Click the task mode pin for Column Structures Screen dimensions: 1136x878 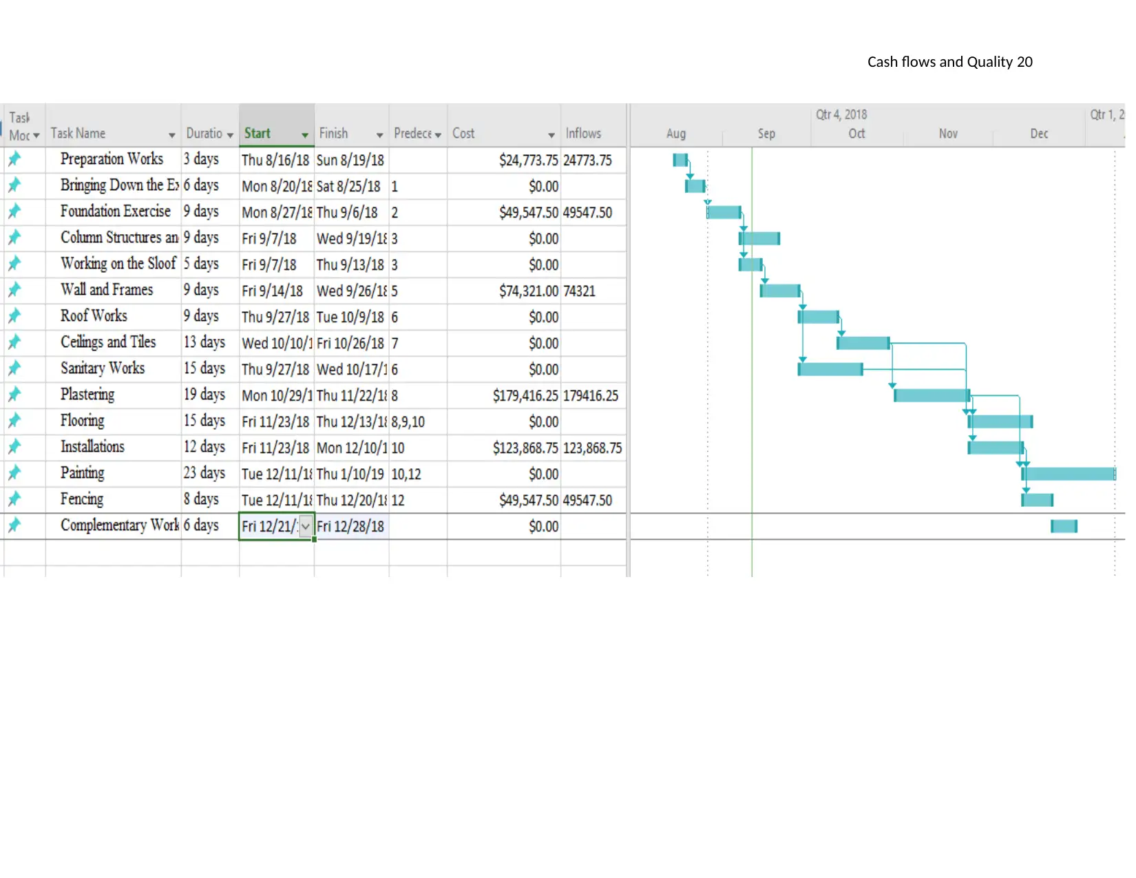14,238
